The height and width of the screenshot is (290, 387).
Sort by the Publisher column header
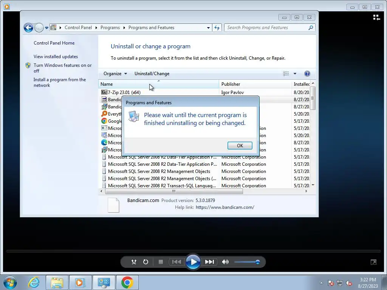(x=255, y=84)
